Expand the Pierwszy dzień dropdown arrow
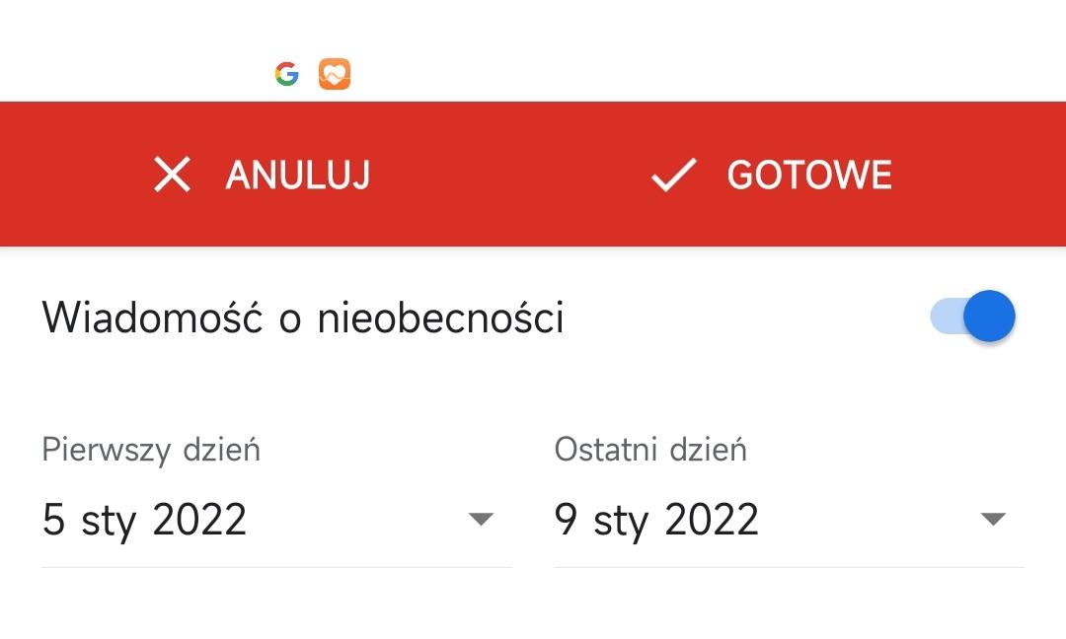Viewport: 1066px width, 639px height. point(481,519)
